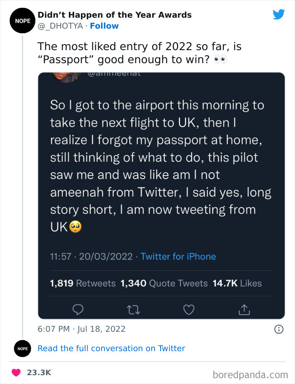
Task: Click the reply speech bubble icon
Action: [78, 309]
